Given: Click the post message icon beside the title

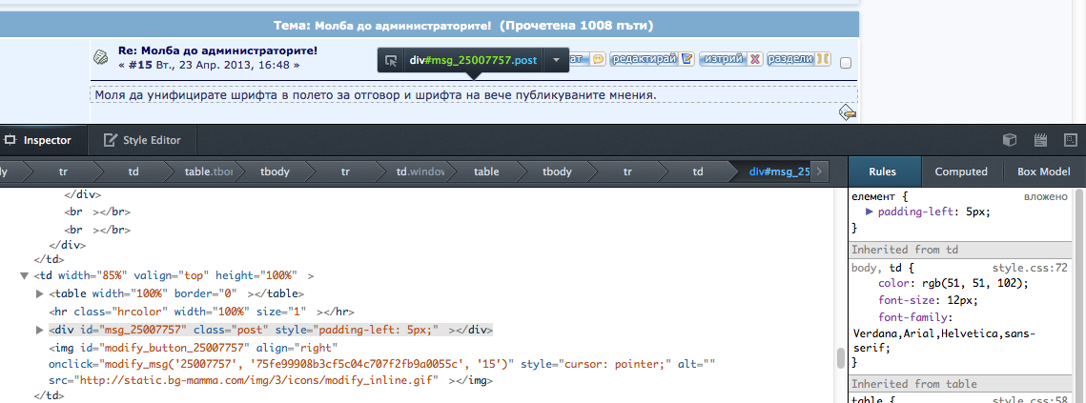Looking at the screenshot, I should tap(101, 57).
